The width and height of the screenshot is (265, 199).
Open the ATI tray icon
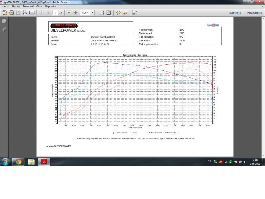pyautogui.click(x=220, y=162)
